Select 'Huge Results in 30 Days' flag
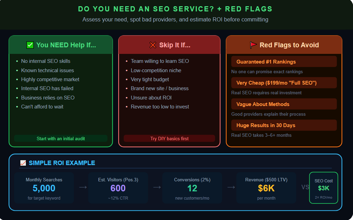Screen dimensions: 353x220 tap(284, 125)
